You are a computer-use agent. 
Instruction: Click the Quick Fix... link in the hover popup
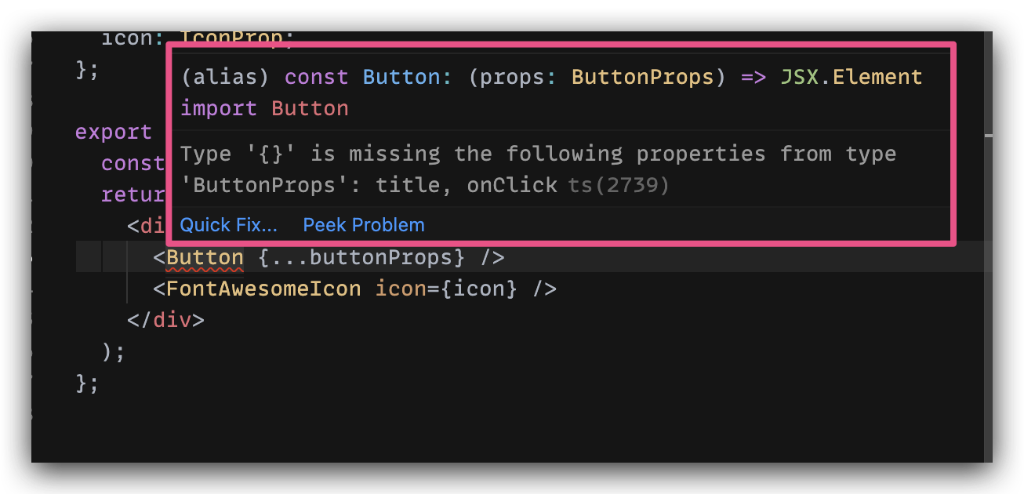(228, 224)
